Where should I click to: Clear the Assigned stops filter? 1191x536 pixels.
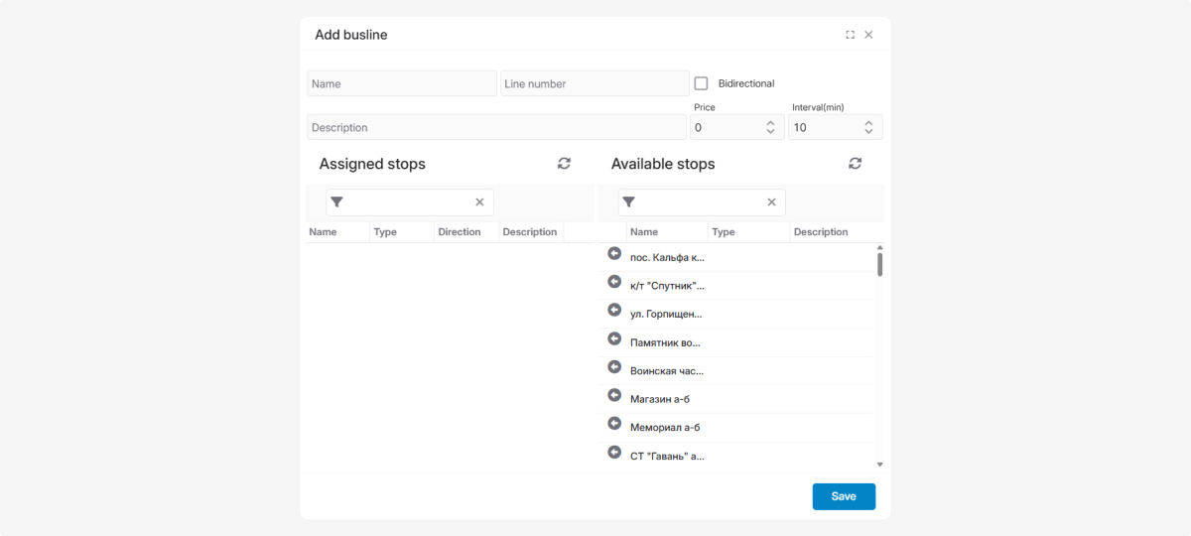tap(479, 202)
